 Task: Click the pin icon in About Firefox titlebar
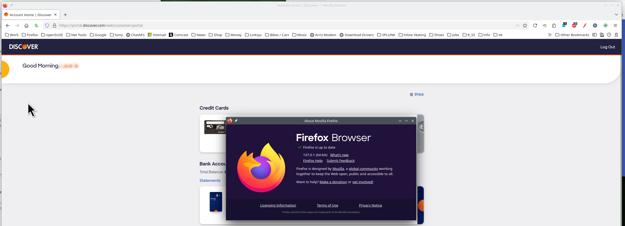click(236, 121)
